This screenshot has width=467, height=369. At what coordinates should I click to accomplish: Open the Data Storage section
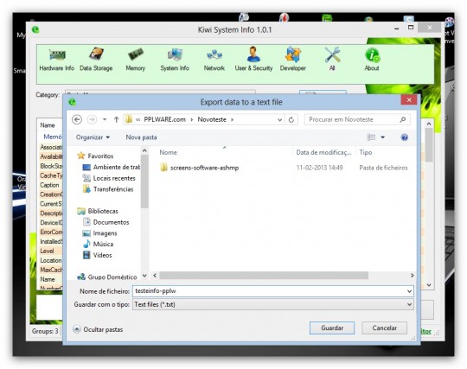(96, 60)
